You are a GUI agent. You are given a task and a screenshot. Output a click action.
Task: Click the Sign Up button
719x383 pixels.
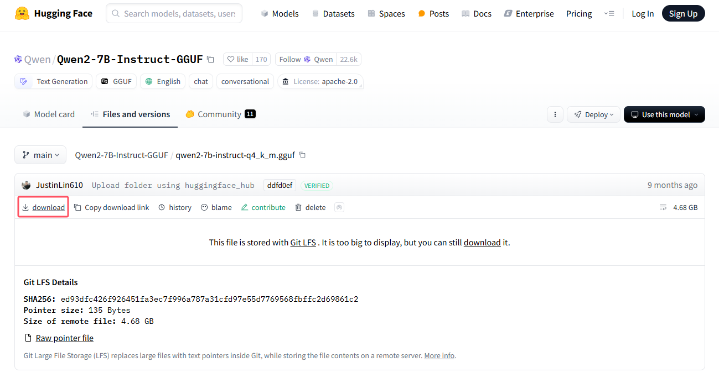(683, 13)
